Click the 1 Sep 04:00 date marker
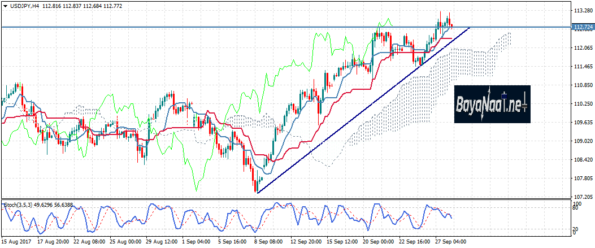 pyautogui.click(x=197, y=242)
